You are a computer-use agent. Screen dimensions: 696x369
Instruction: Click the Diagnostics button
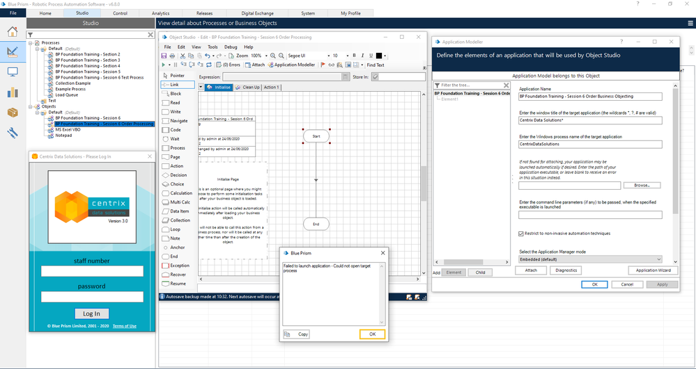coord(566,270)
